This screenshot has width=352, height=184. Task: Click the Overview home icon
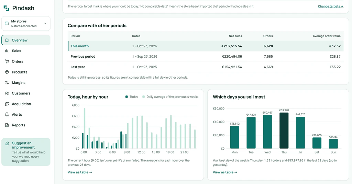pos(7,40)
